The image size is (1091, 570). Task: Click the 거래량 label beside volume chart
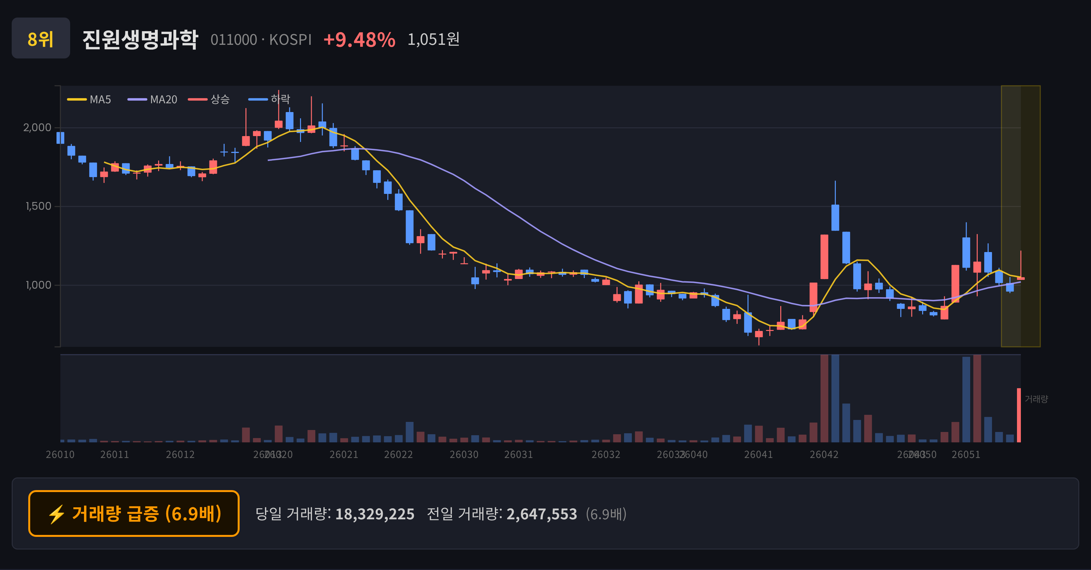point(1036,399)
